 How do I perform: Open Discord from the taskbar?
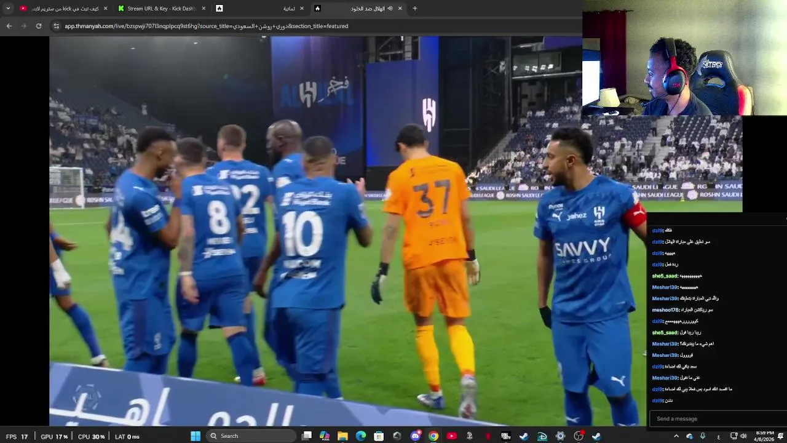tap(416, 436)
